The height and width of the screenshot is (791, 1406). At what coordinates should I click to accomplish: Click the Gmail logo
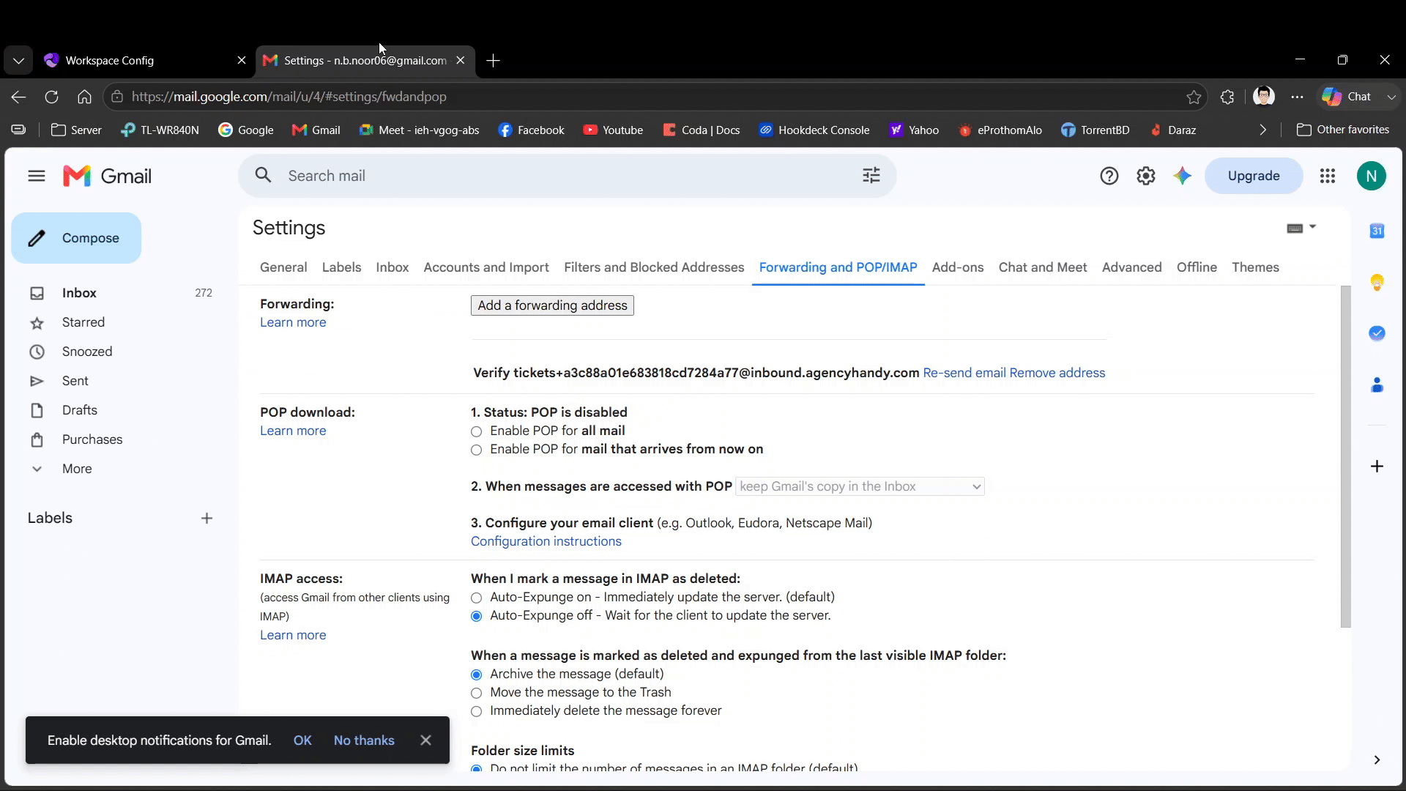click(x=107, y=176)
